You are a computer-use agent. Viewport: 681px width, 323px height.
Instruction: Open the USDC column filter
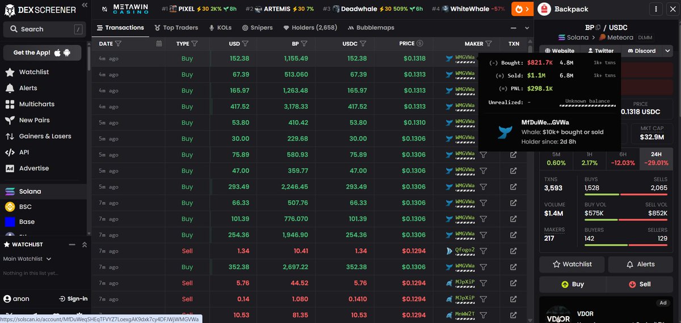click(363, 43)
